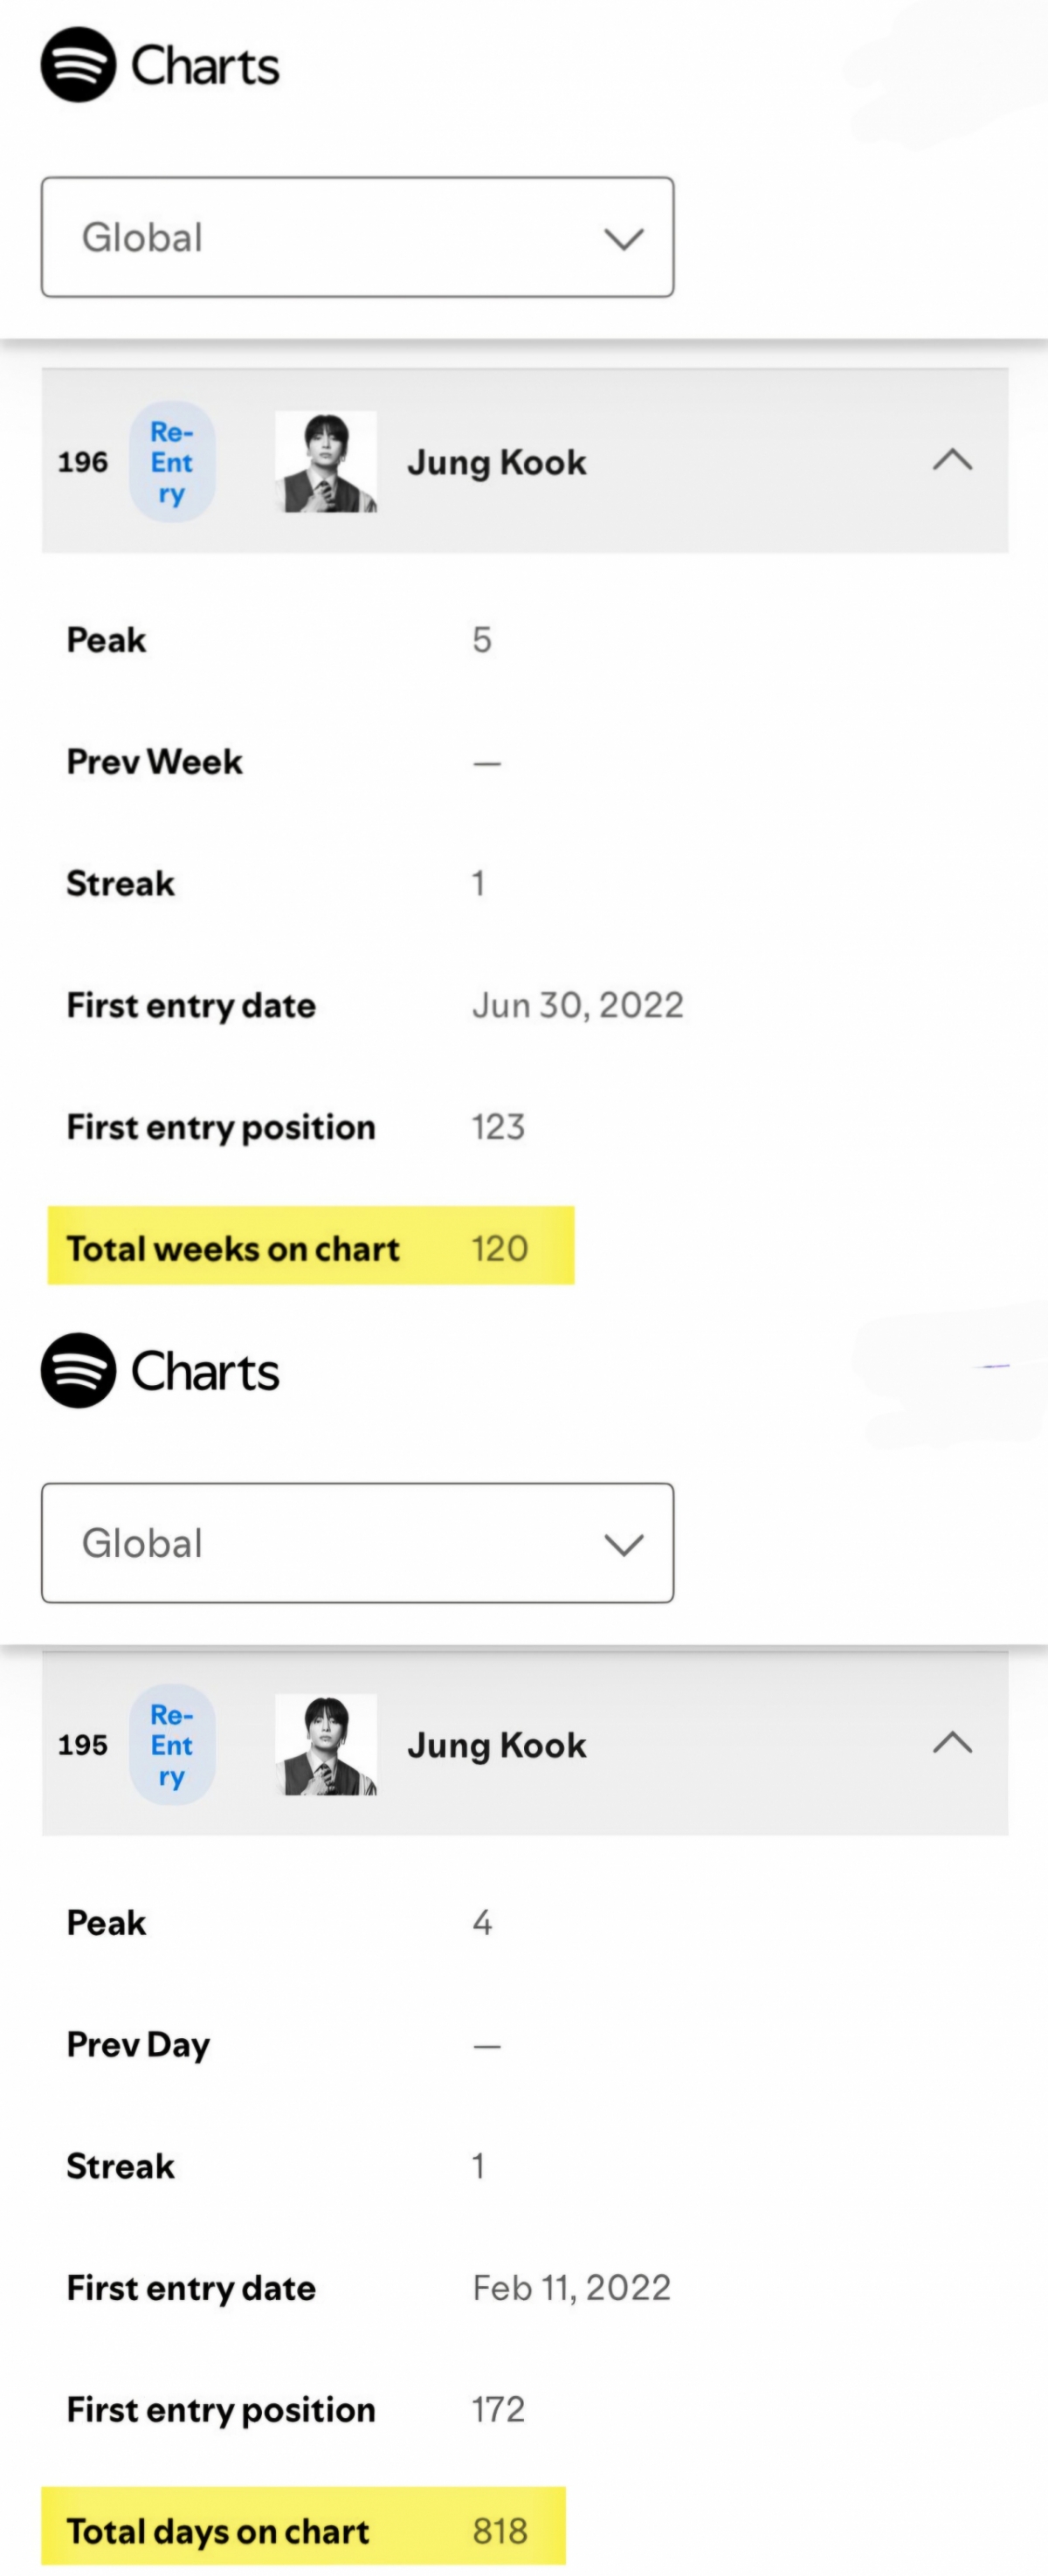Click the Feb 11, 2022 first entry date
Image resolution: width=1048 pixels, height=2576 pixels.
tap(571, 2288)
